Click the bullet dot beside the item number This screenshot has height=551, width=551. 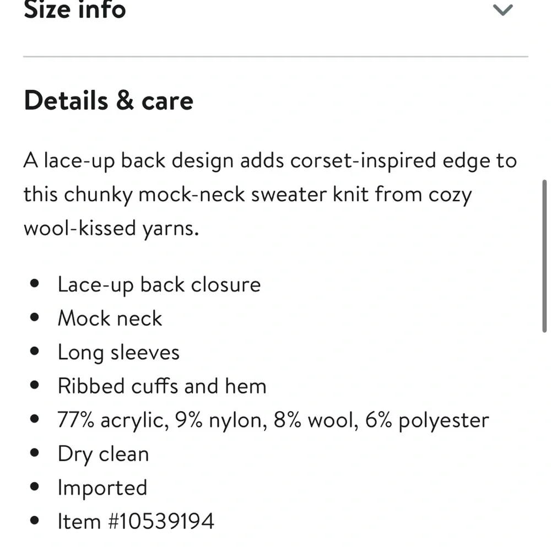click(x=36, y=521)
